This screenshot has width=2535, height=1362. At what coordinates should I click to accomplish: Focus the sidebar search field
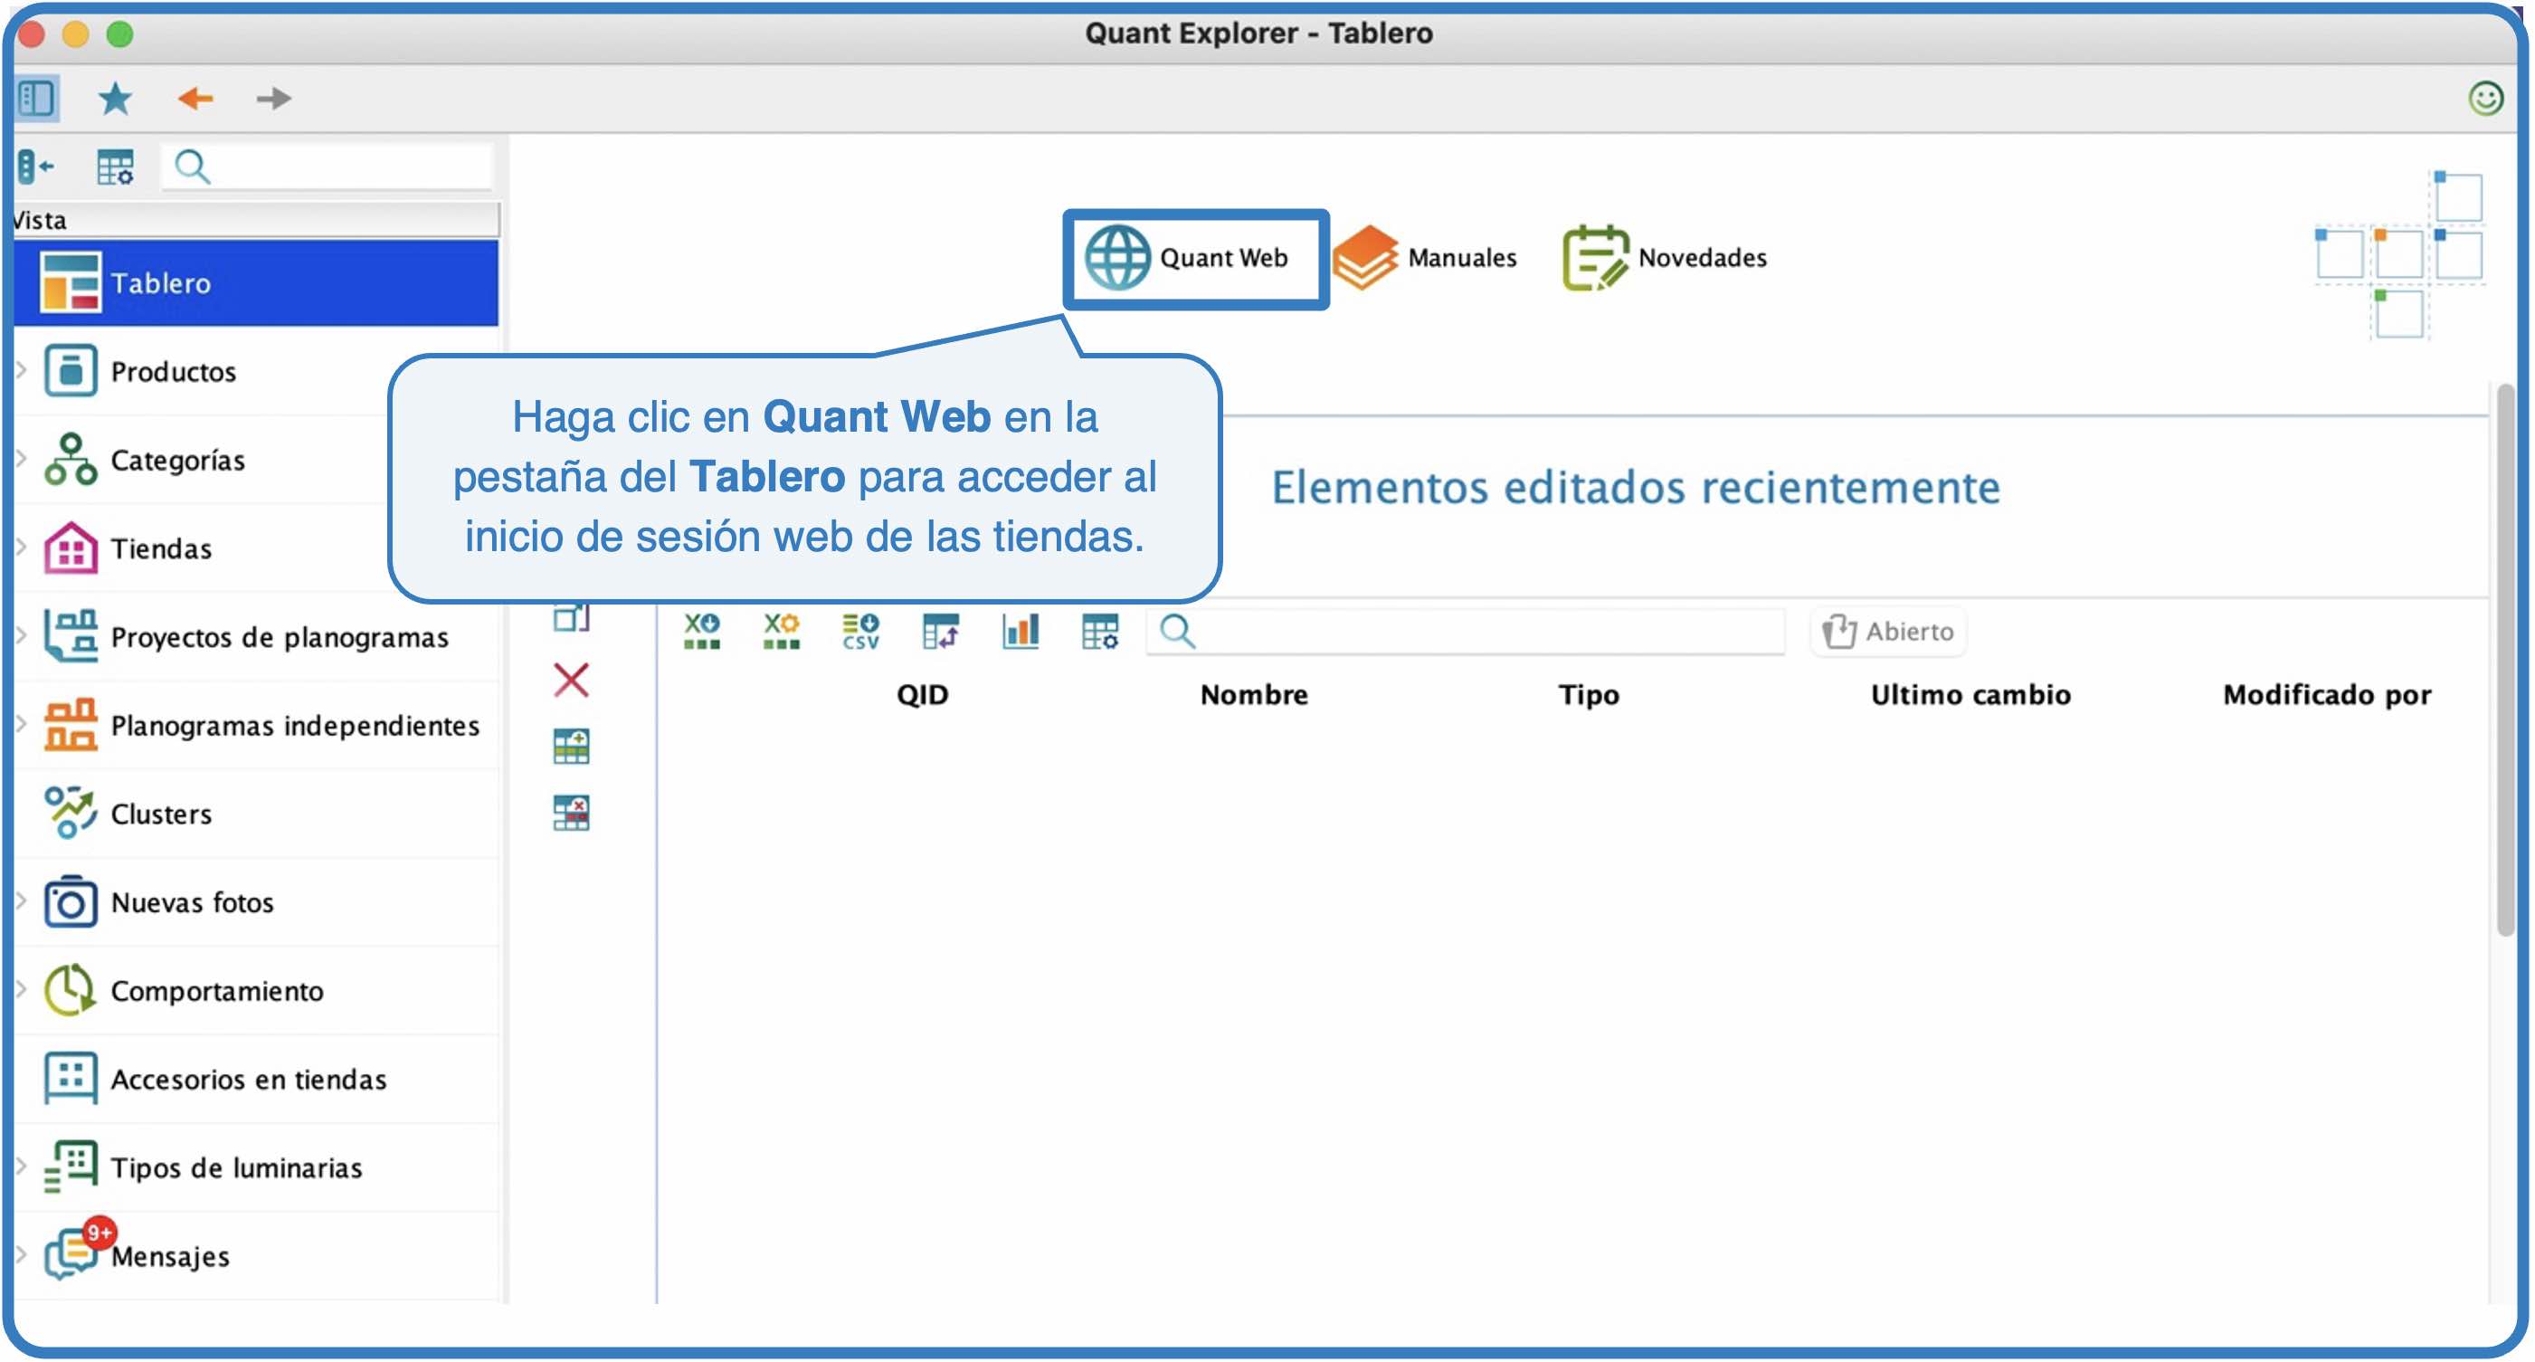[x=327, y=167]
